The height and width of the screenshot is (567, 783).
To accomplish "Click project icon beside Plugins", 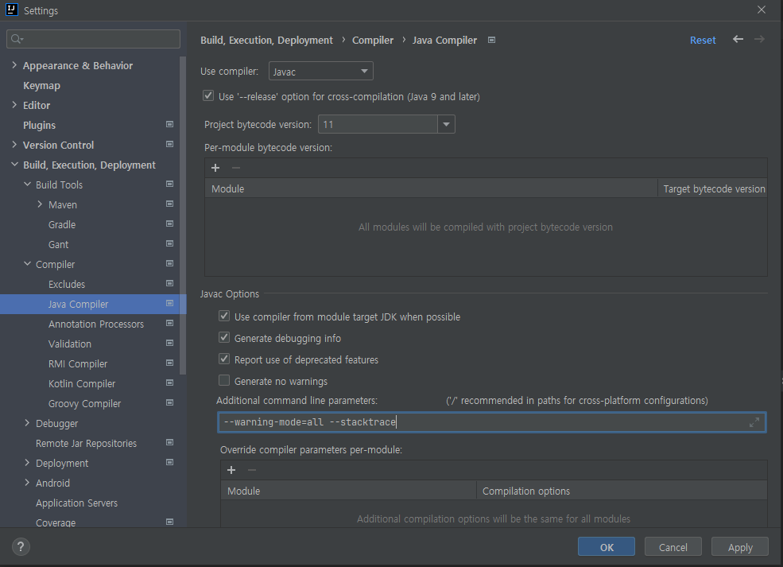I will [170, 124].
